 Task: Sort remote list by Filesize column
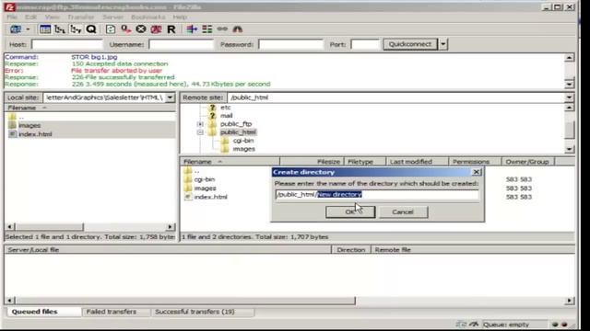click(x=312, y=162)
